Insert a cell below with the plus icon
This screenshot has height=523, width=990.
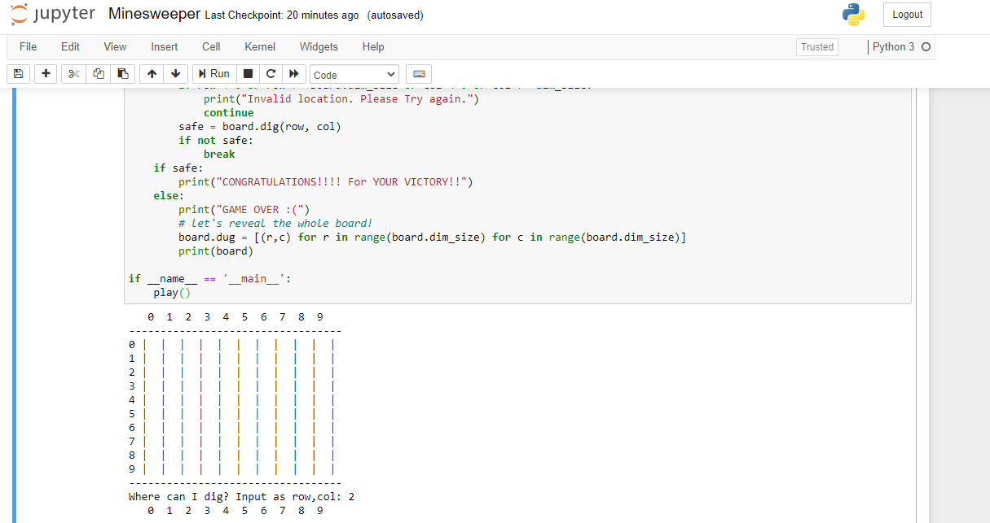[x=46, y=73]
